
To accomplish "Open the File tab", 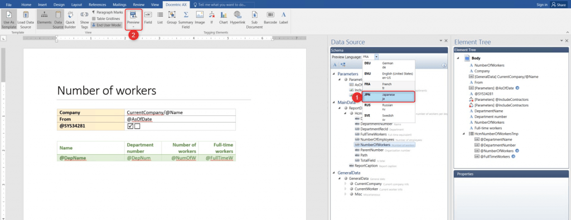I will (9, 4).
